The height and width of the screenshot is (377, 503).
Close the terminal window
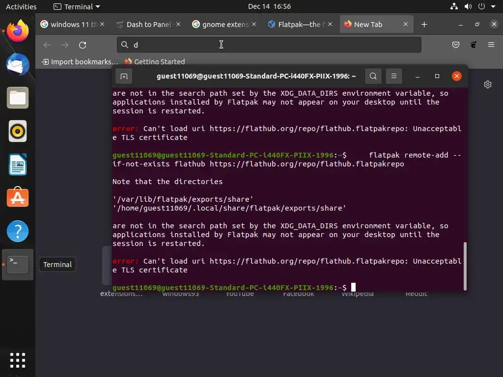pyautogui.click(x=456, y=76)
